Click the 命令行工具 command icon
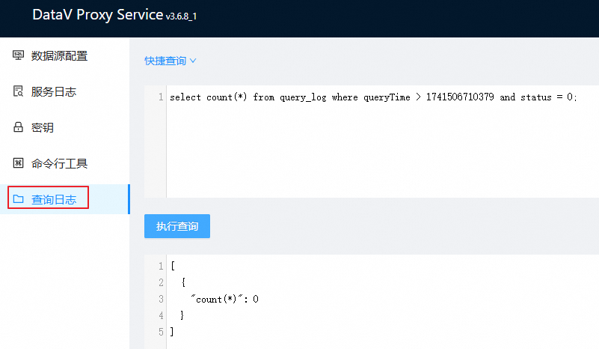The image size is (599, 349). click(18, 163)
